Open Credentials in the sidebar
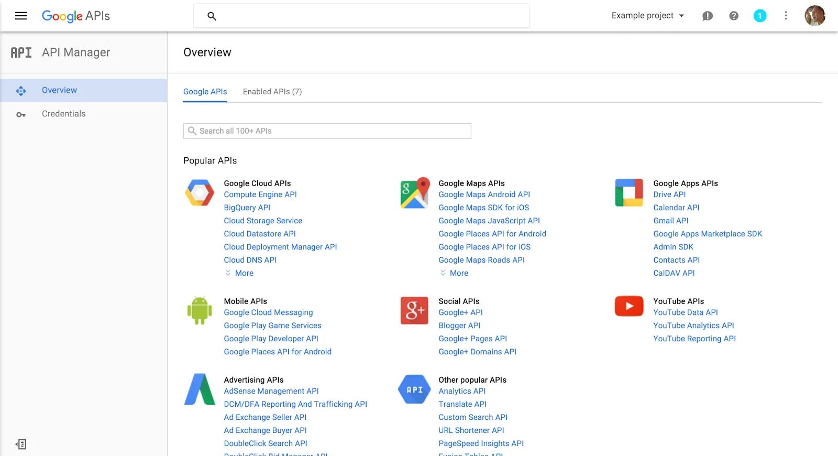This screenshot has height=456, width=838. pos(63,114)
